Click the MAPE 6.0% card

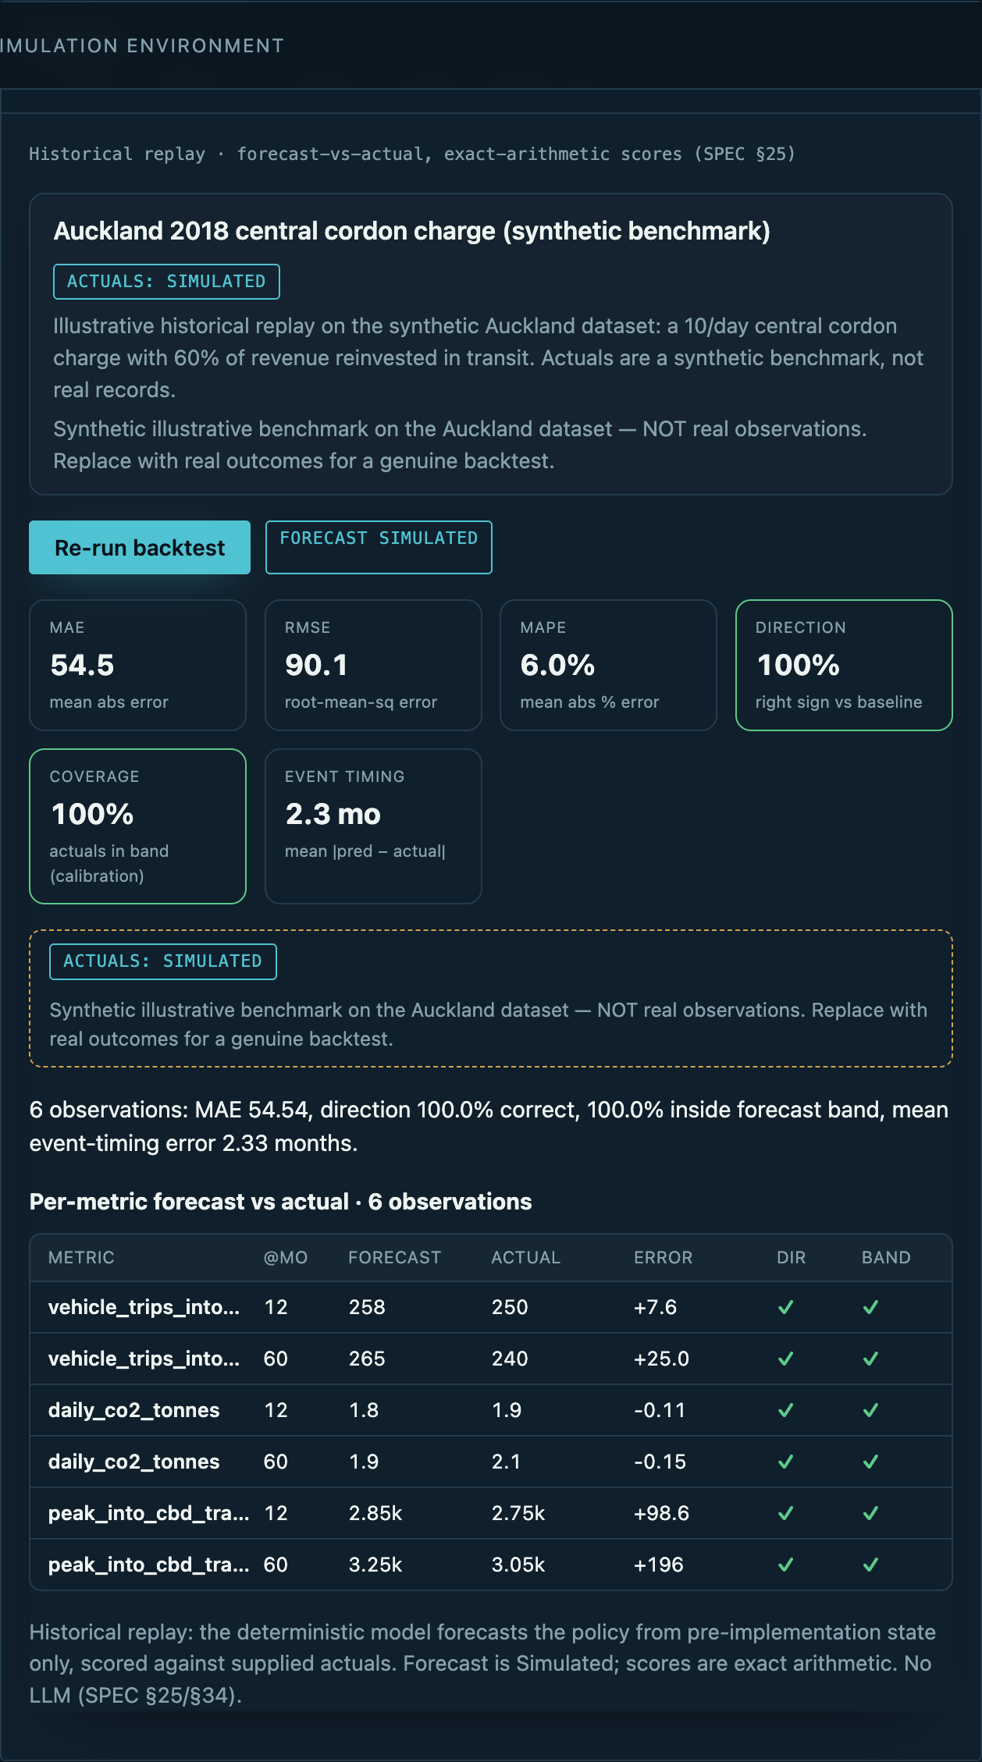[x=608, y=665]
